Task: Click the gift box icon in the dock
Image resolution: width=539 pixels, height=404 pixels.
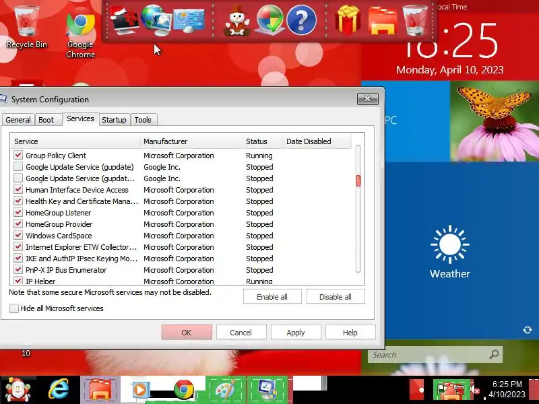Action: point(348,20)
